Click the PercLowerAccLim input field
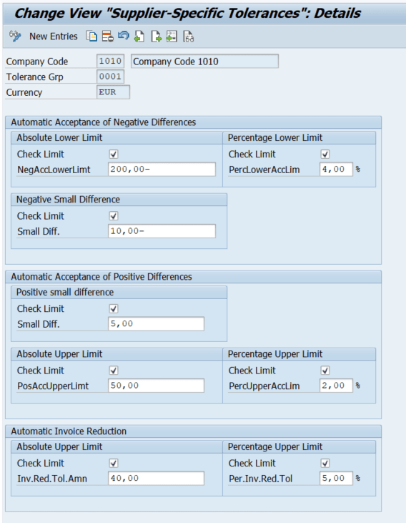 (x=336, y=169)
